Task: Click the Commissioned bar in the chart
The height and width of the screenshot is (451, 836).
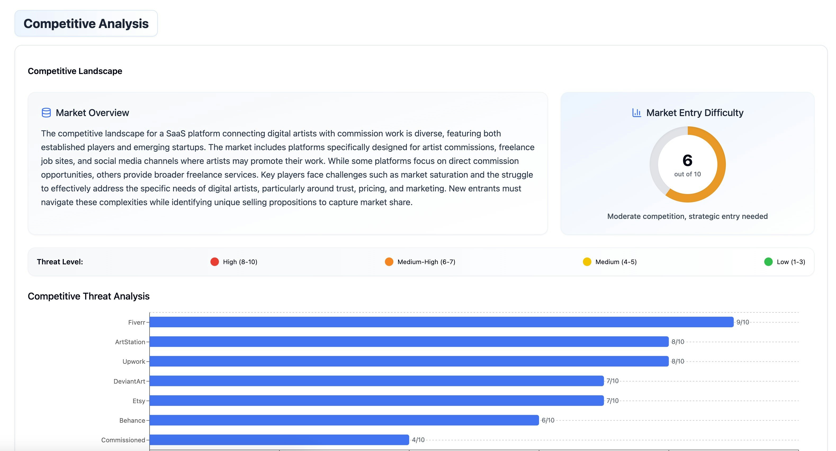Action: coord(279,440)
